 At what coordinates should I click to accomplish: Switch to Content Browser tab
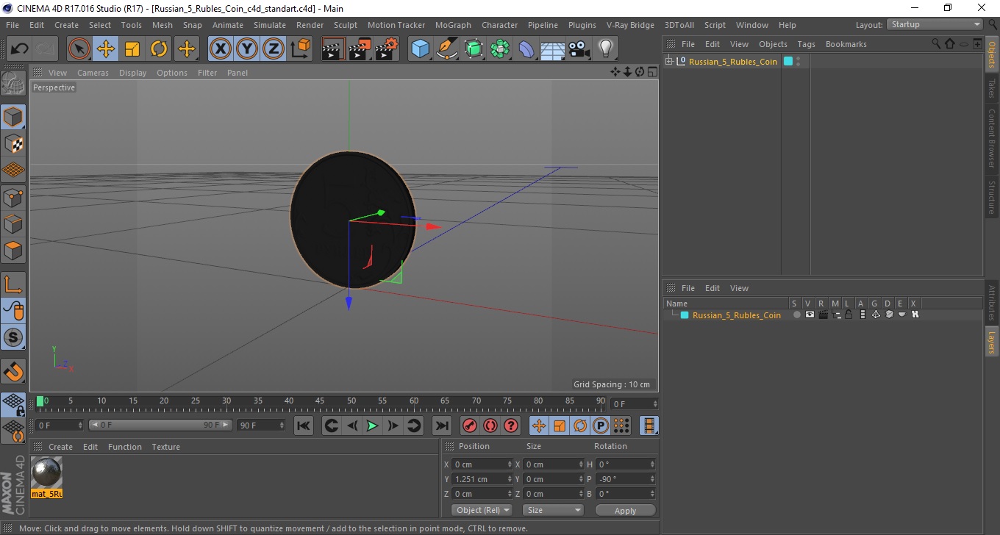[992, 138]
